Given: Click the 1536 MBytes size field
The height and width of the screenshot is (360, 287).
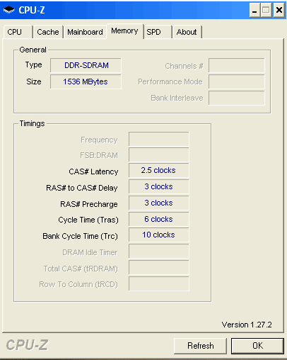Looking at the screenshot, I should (86, 81).
